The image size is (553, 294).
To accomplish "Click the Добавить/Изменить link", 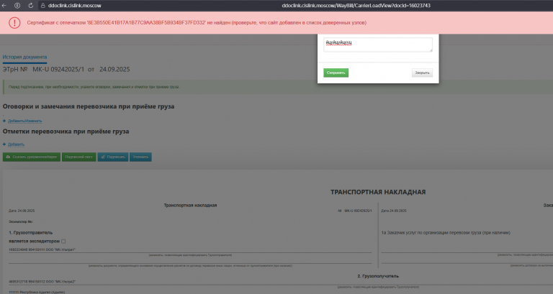I will click(x=24, y=121).
